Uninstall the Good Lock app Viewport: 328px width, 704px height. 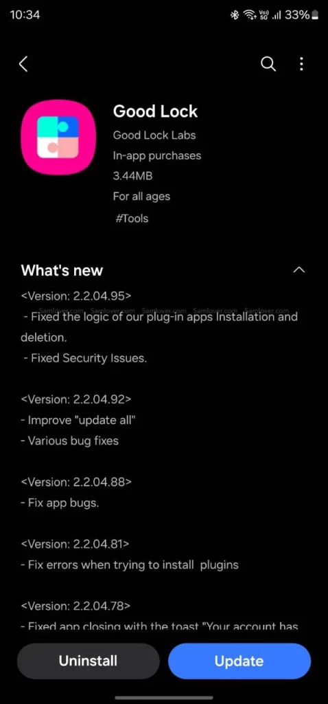89,661
